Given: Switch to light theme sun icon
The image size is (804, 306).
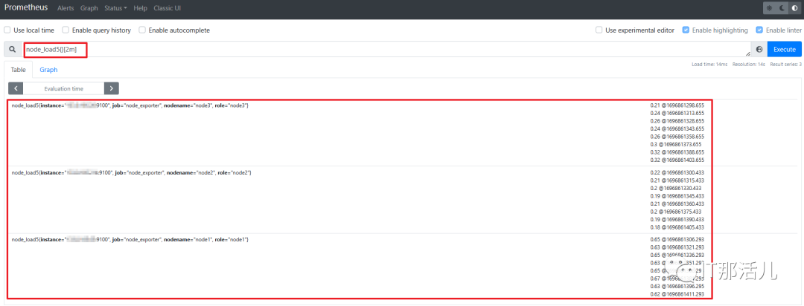Looking at the screenshot, I should tap(769, 8).
